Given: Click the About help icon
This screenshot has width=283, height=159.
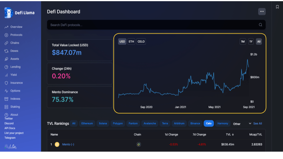Looking at the screenshot, I should (x=6, y=115).
